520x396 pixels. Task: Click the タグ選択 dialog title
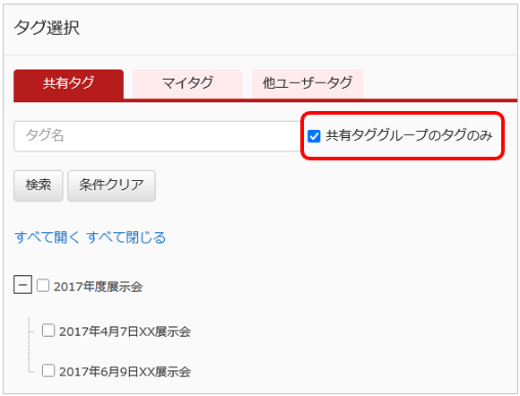coord(47,28)
